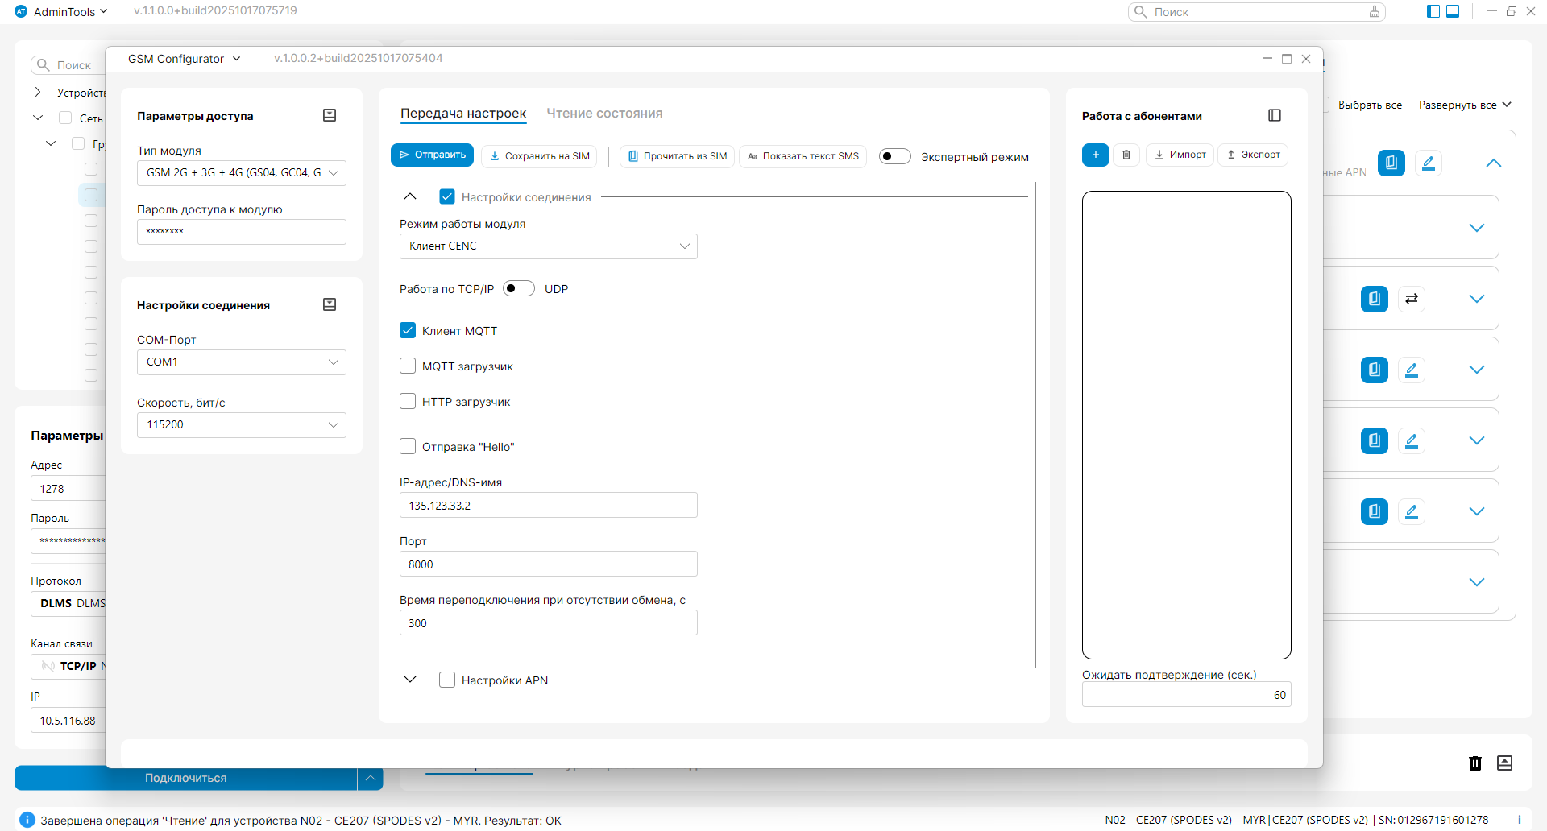
Task: Collapse the Параметры доступа panel icon
Action: click(x=330, y=115)
